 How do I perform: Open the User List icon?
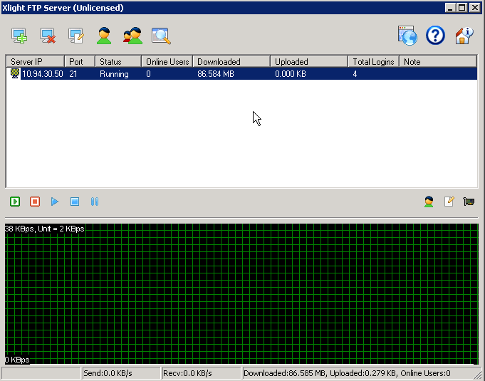point(104,36)
